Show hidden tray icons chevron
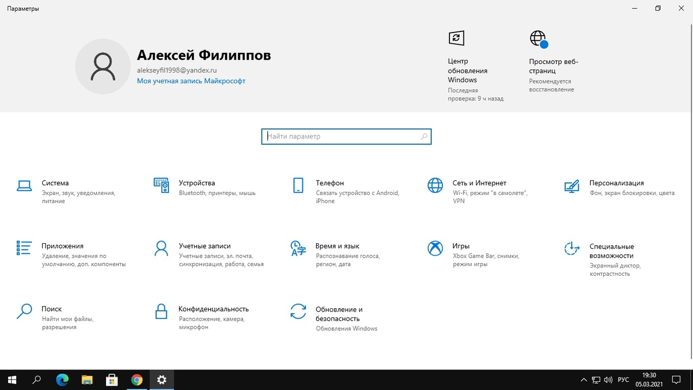Image resolution: width=693 pixels, height=390 pixels. pos(584,380)
